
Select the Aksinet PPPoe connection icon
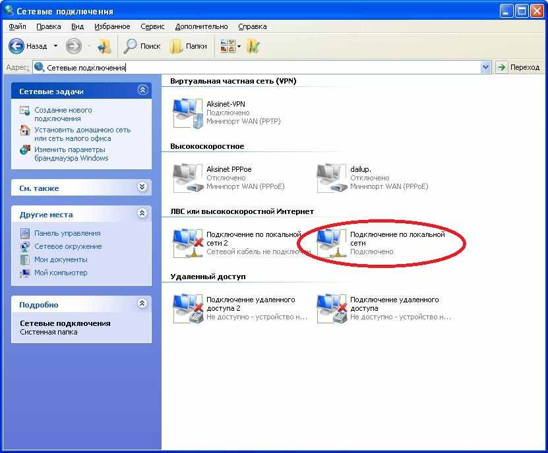coord(188,178)
